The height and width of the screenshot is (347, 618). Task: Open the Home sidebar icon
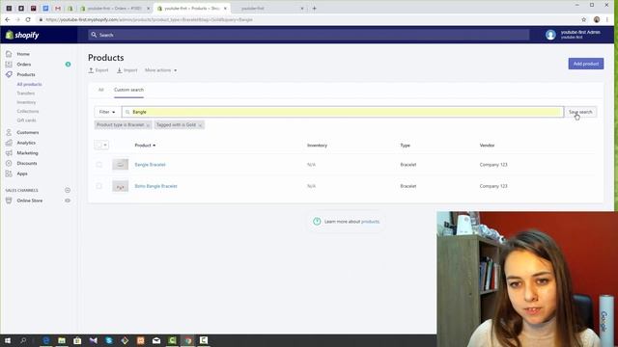9,54
